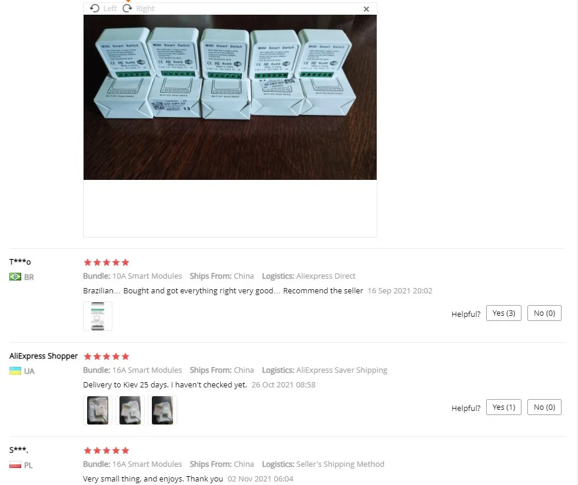Screen dimensions: 578x485
Task: Click the T***o reviewer name
Action: (x=20, y=262)
